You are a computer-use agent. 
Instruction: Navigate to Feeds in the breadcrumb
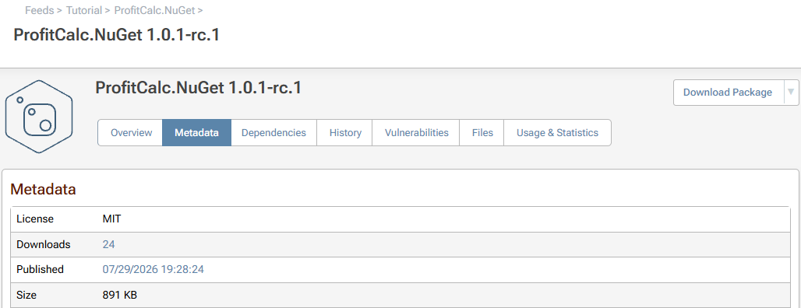pos(39,10)
